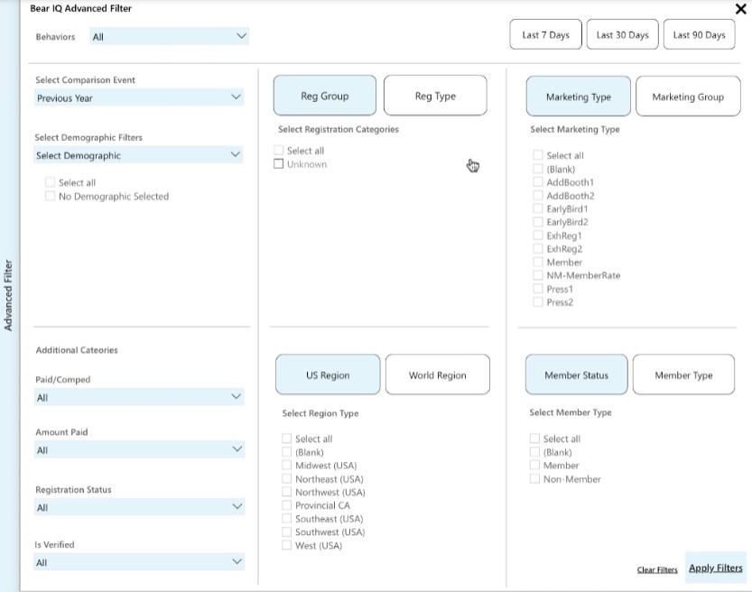752x592 pixels.
Task: Open the Select Demographic dropdown
Action: [x=139, y=155]
